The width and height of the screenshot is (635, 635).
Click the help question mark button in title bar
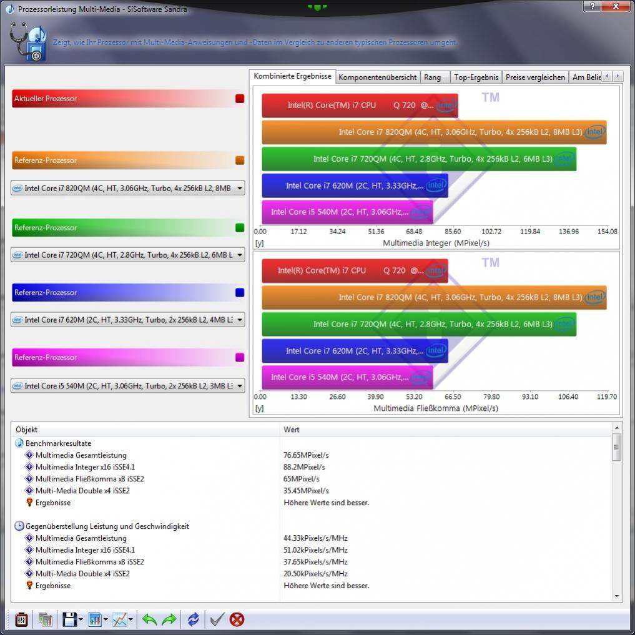(x=593, y=6)
